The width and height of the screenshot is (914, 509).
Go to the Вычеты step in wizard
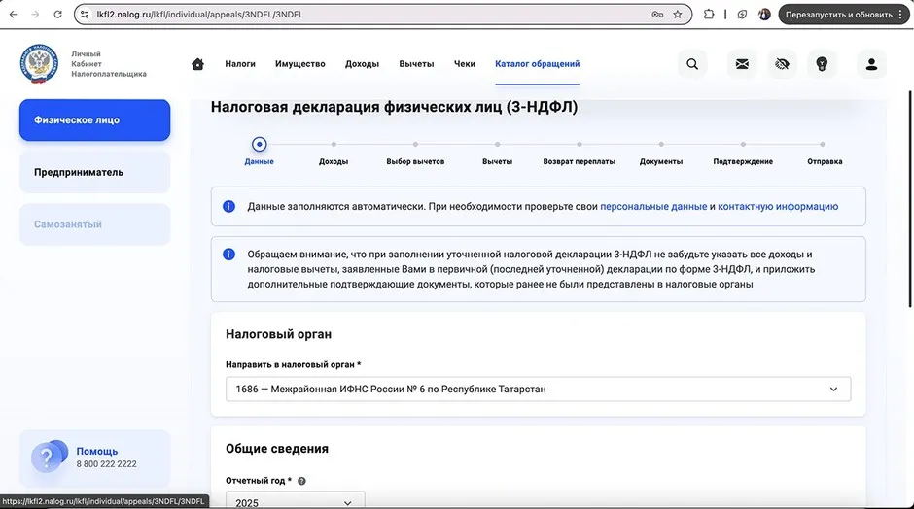point(497,161)
